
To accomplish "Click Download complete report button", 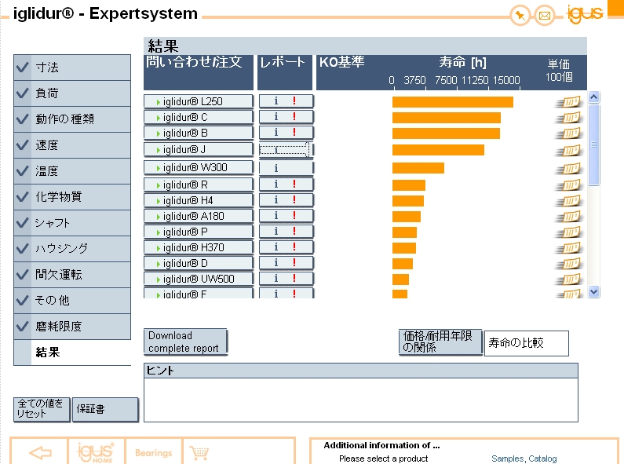I will tap(185, 342).
